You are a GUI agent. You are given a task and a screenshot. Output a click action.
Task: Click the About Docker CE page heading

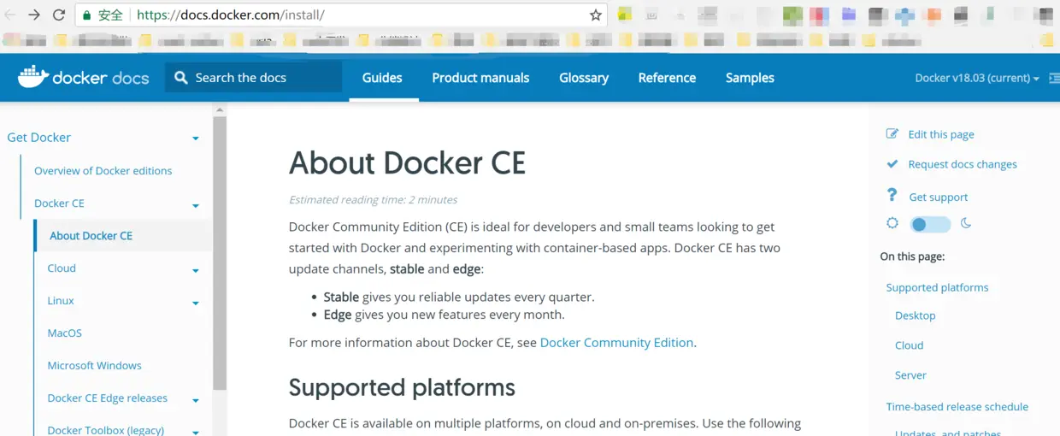(x=407, y=162)
